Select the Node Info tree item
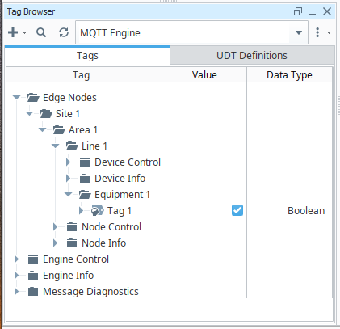 pyautogui.click(x=103, y=243)
